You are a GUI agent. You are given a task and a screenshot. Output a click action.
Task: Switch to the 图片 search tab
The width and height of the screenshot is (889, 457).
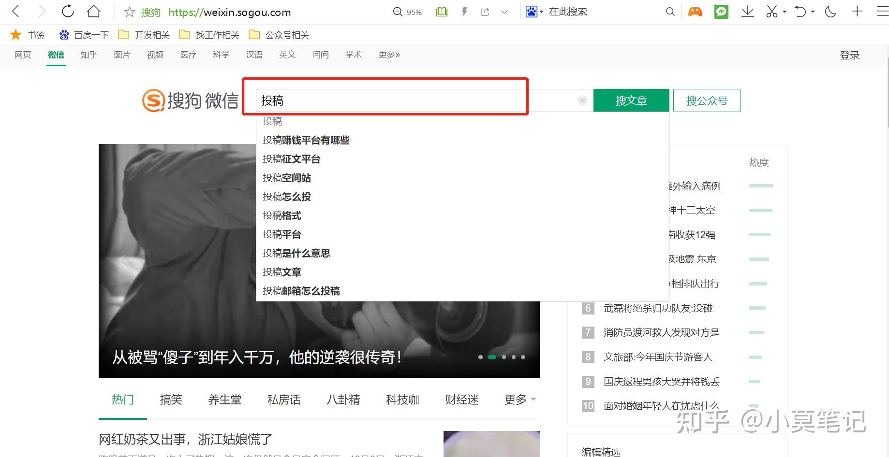[122, 55]
